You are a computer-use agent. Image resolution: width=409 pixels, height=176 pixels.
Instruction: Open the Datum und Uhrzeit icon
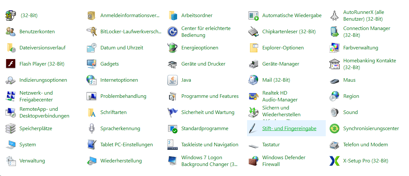click(92, 48)
